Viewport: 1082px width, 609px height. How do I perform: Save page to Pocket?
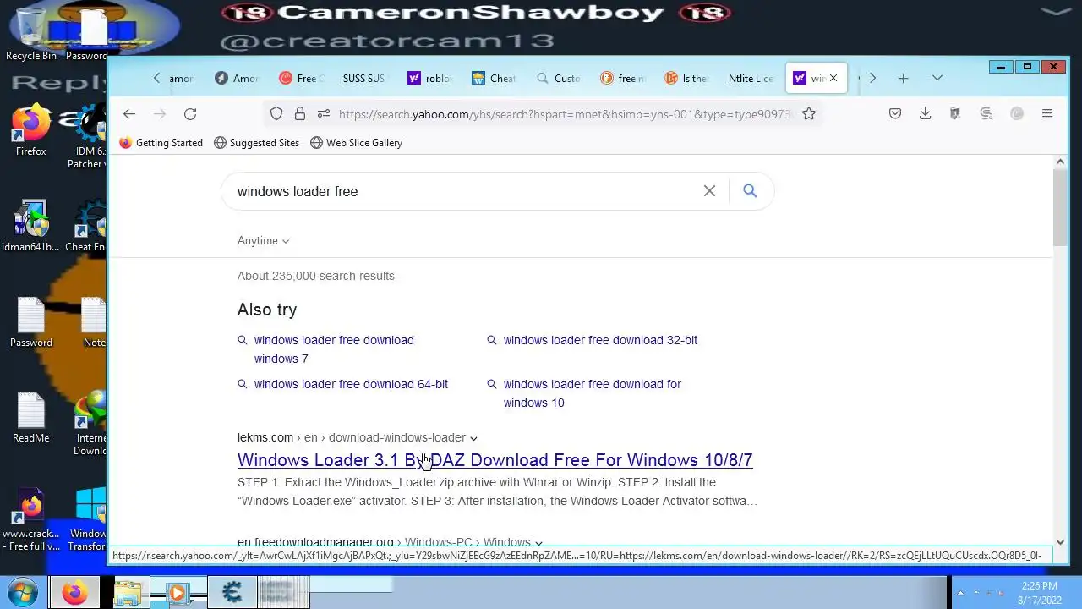(895, 114)
